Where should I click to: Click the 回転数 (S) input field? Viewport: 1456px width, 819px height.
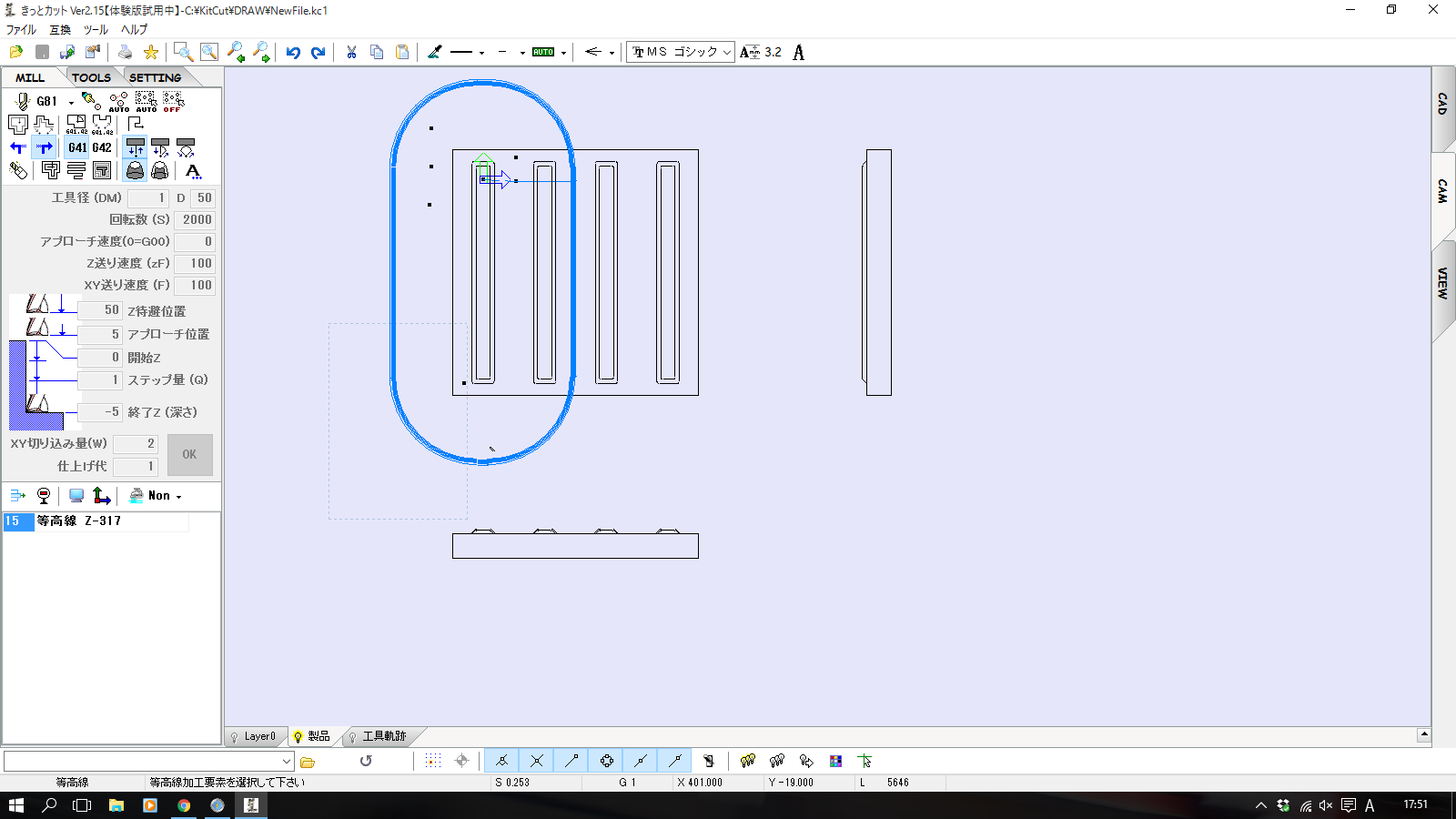click(x=196, y=219)
